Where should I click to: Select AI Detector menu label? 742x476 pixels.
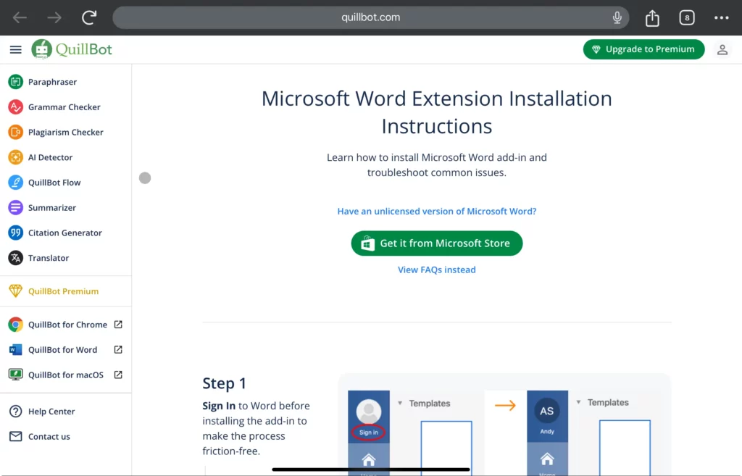point(50,157)
